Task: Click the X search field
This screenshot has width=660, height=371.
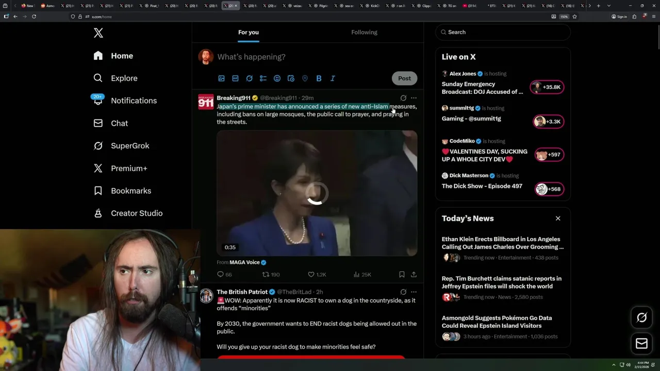Action: 503,32
